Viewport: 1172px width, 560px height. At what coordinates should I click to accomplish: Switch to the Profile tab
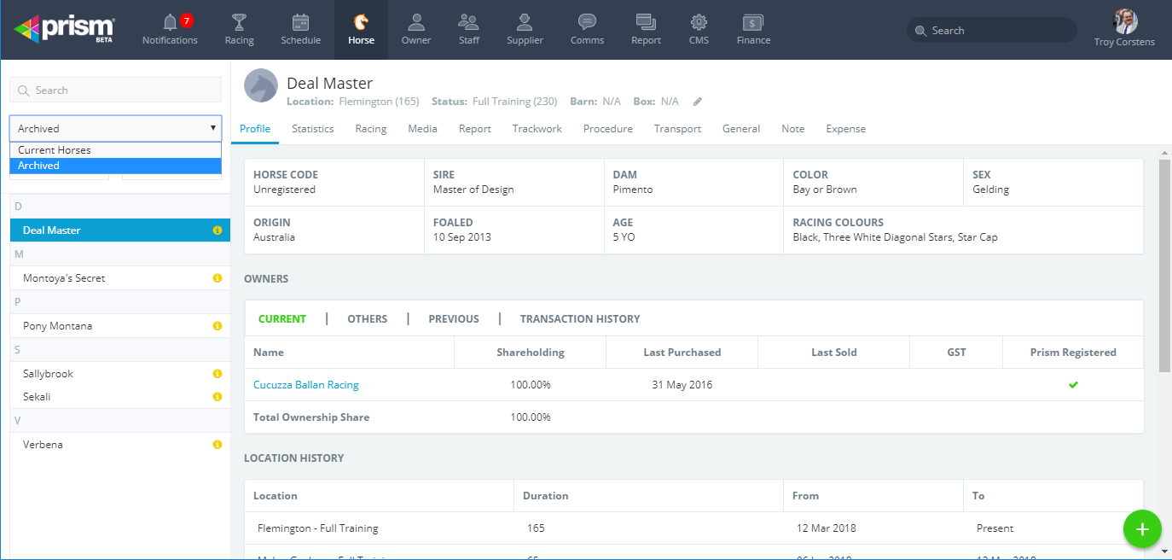pos(255,129)
